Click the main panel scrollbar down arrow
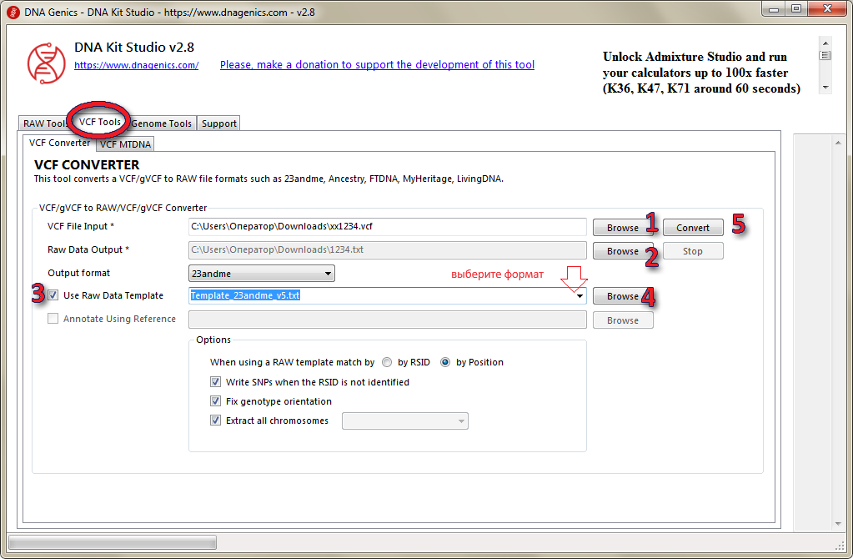Screen dimensions: 853x559 838,524
